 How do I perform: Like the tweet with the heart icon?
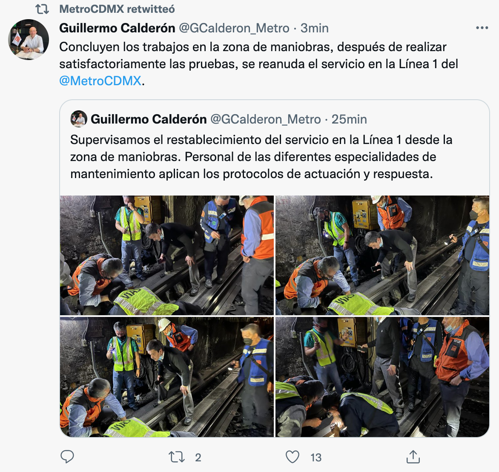tap(292, 457)
